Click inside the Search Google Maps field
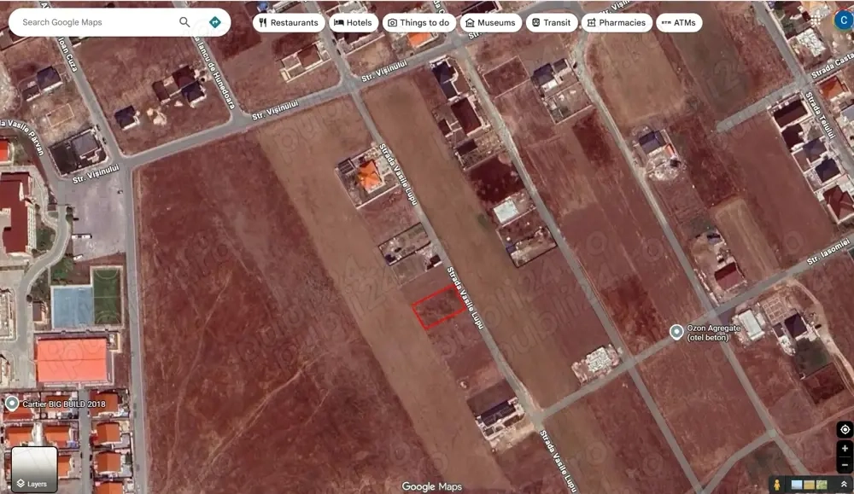 click(x=94, y=22)
